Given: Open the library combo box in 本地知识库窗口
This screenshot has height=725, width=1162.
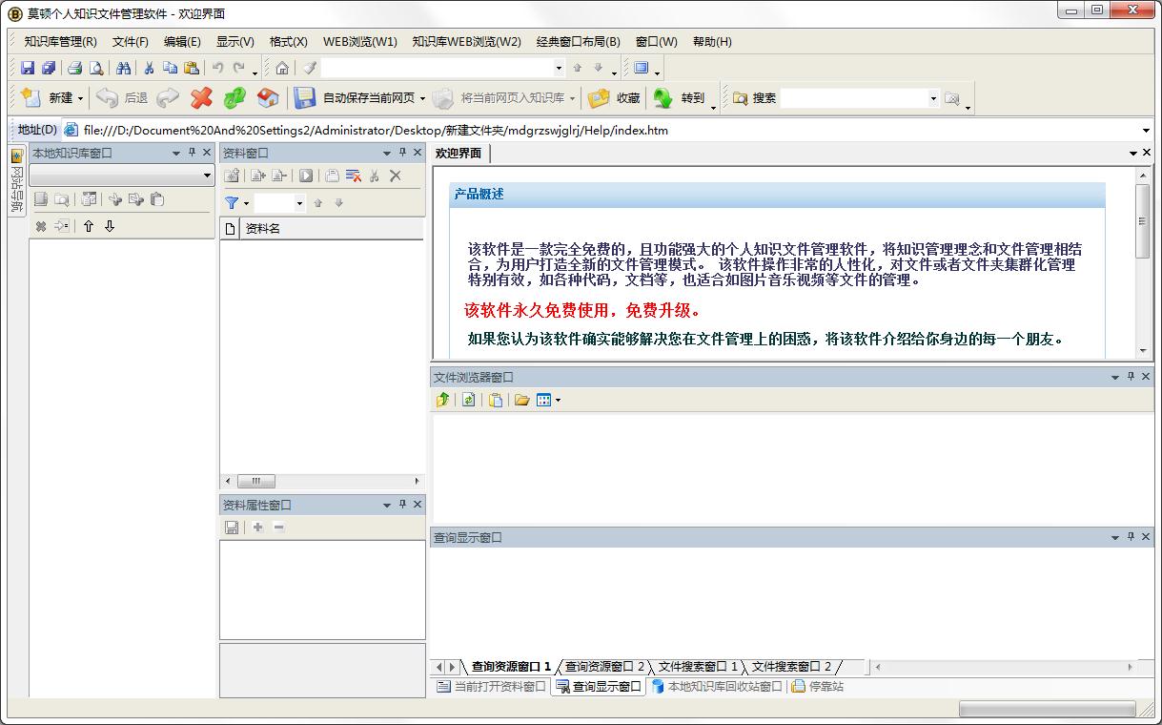Looking at the screenshot, I should tap(121, 175).
